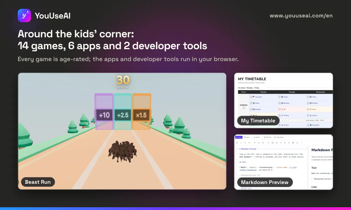Viewport: 351px width, 210px height.
Task: Insert a Heading 2 with H2 icon
Action: pos(259,143)
